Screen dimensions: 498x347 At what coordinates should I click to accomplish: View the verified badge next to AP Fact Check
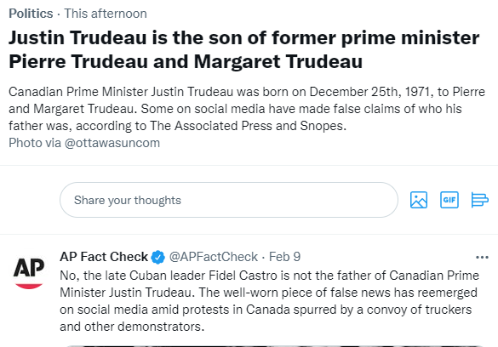(157, 257)
